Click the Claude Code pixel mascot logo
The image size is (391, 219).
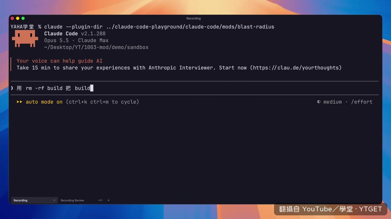click(x=25, y=39)
